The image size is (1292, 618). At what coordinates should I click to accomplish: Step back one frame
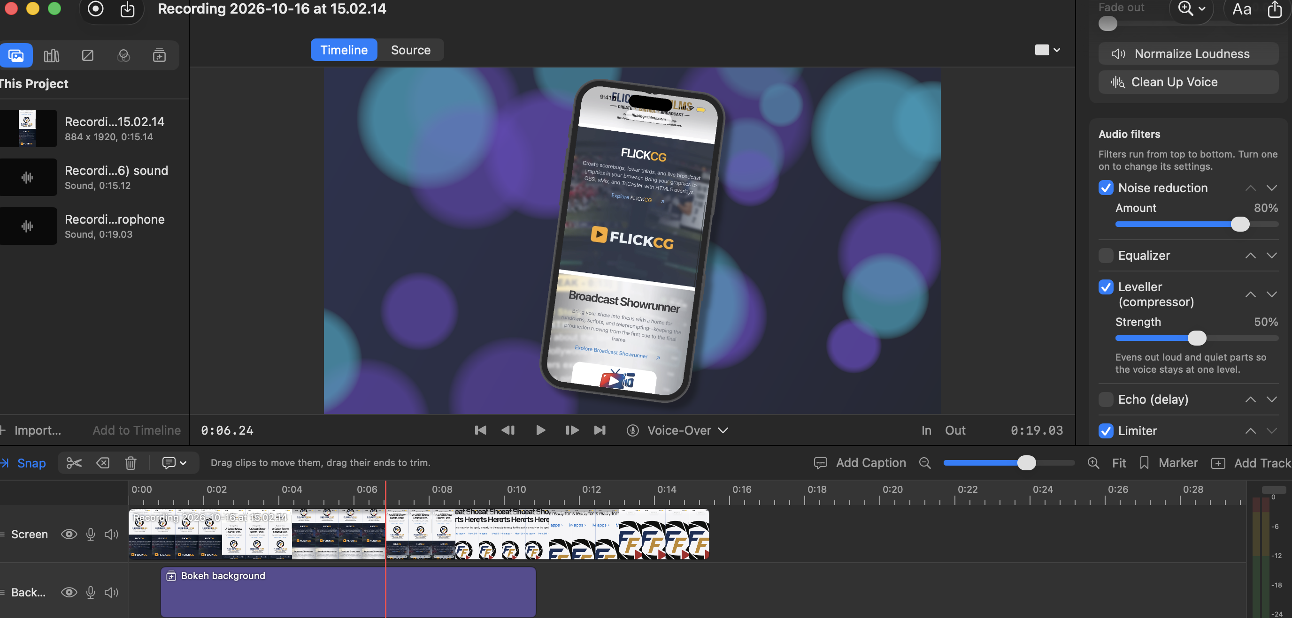(x=508, y=430)
